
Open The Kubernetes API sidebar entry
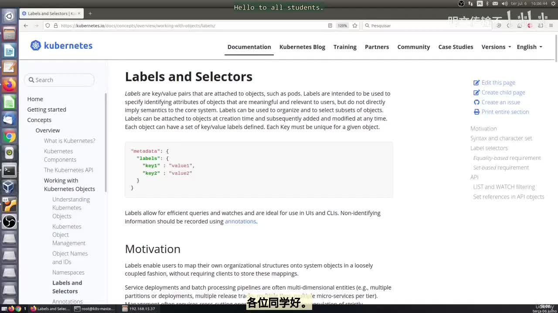click(x=68, y=170)
